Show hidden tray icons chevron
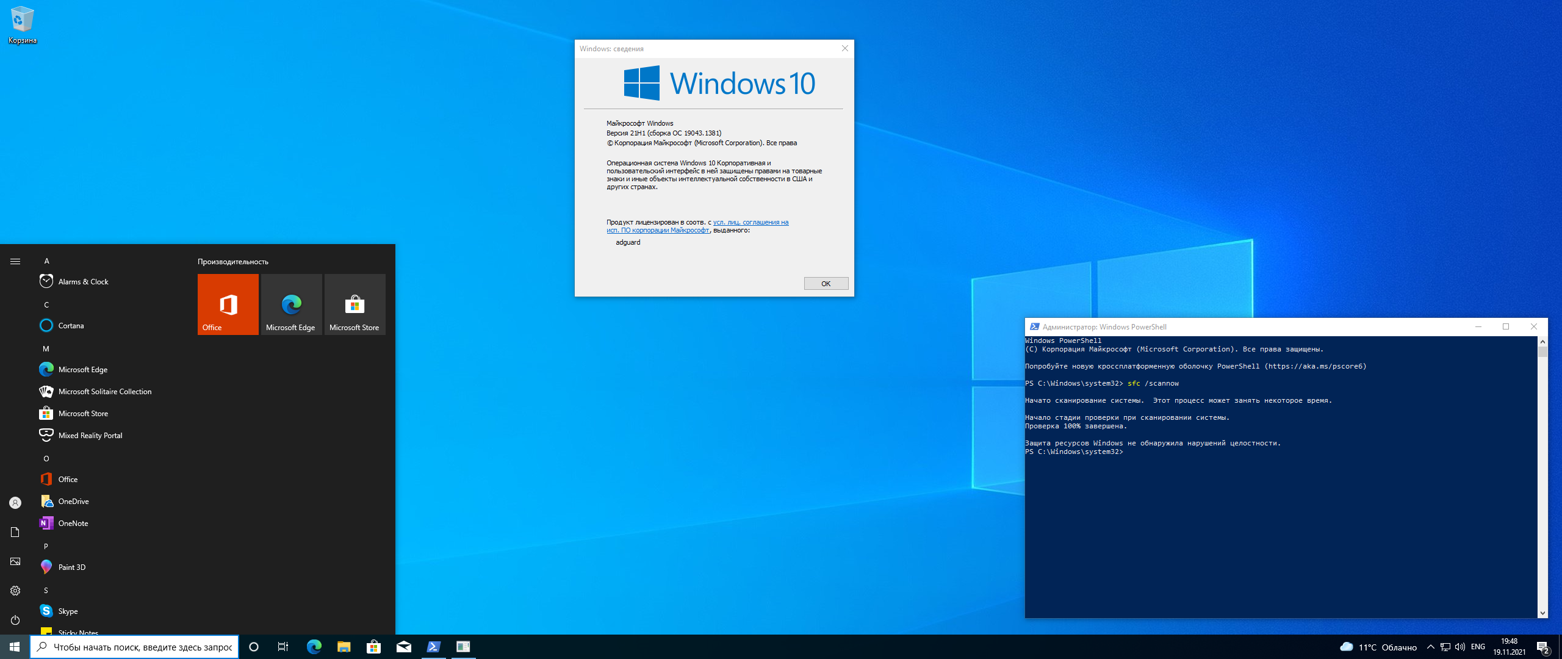Image resolution: width=1562 pixels, height=659 pixels. coord(1430,647)
